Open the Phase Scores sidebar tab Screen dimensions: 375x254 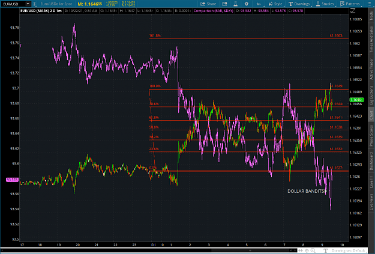tap(371, 136)
